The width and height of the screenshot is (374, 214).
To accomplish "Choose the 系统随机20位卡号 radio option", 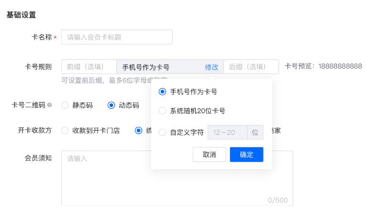I will [163, 111].
